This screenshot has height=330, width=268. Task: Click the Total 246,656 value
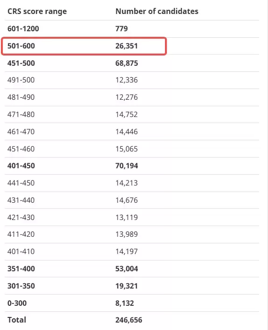click(129, 320)
